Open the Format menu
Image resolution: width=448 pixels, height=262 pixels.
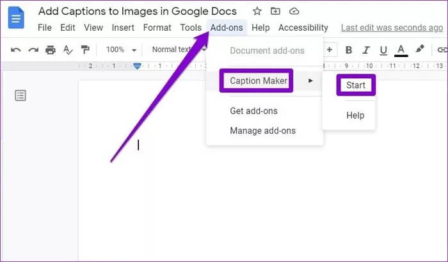tap(157, 28)
